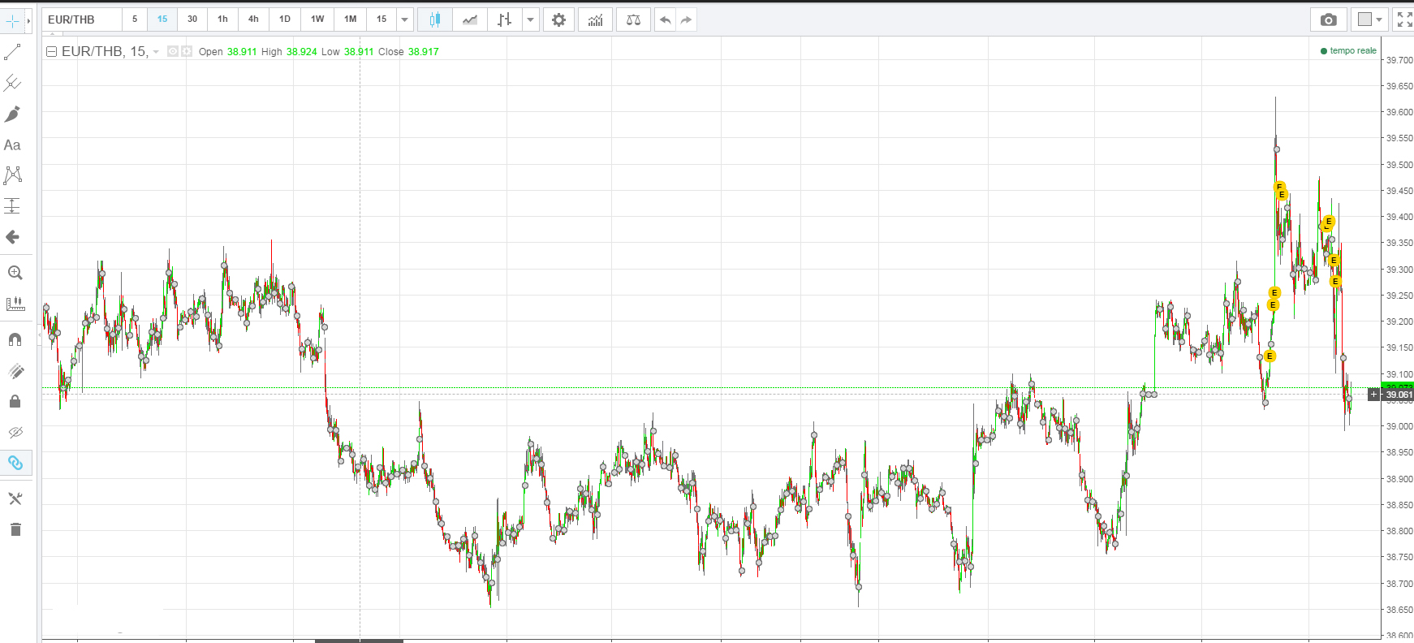The width and height of the screenshot is (1414, 643).
Task: Open the timeframe interval dropdown arrow
Action: [405, 19]
